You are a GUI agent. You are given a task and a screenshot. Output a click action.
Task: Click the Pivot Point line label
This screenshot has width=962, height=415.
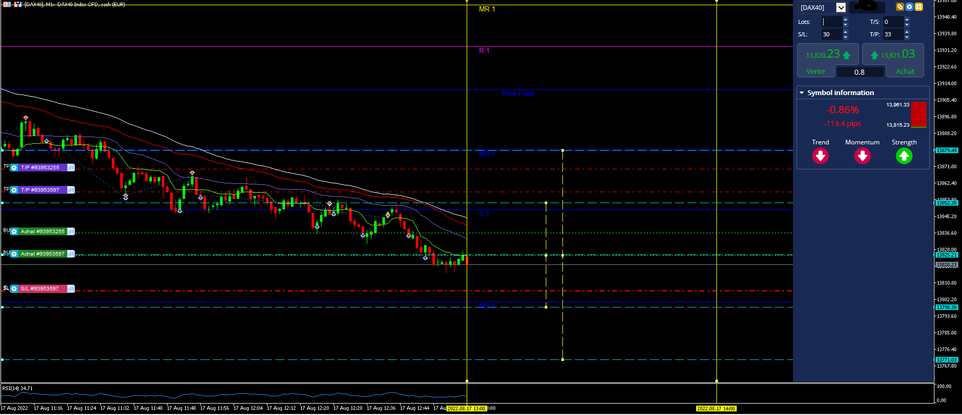tap(518, 94)
